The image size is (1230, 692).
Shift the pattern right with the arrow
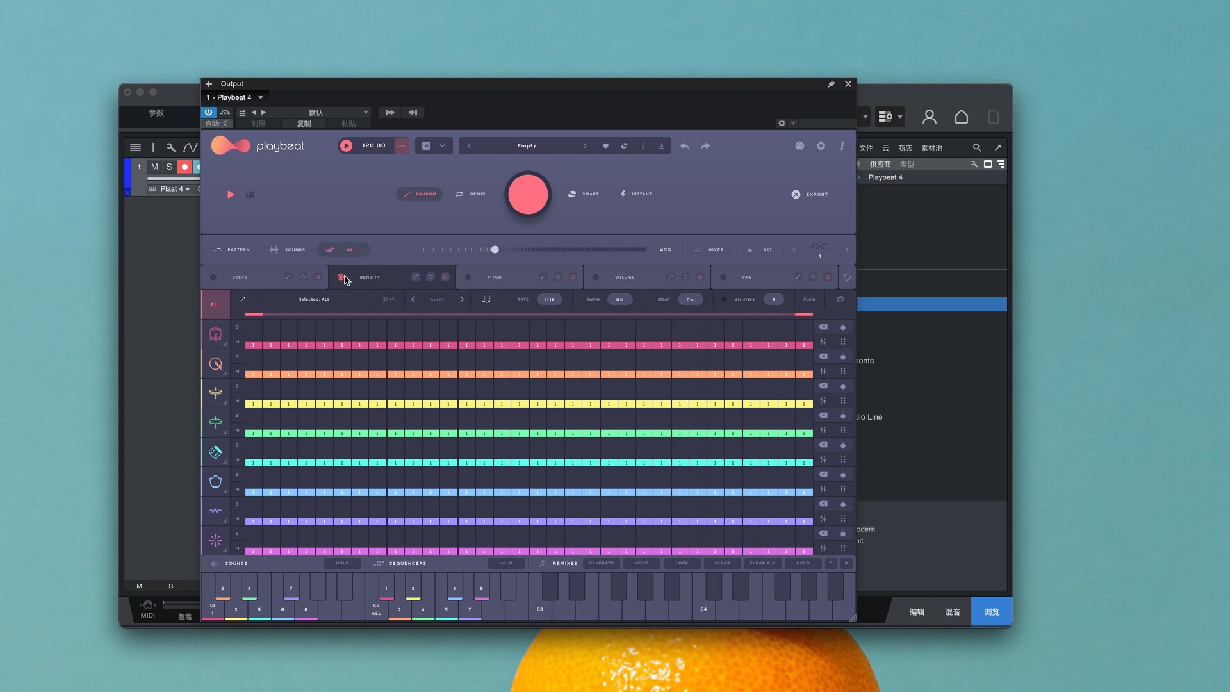click(x=461, y=299)
